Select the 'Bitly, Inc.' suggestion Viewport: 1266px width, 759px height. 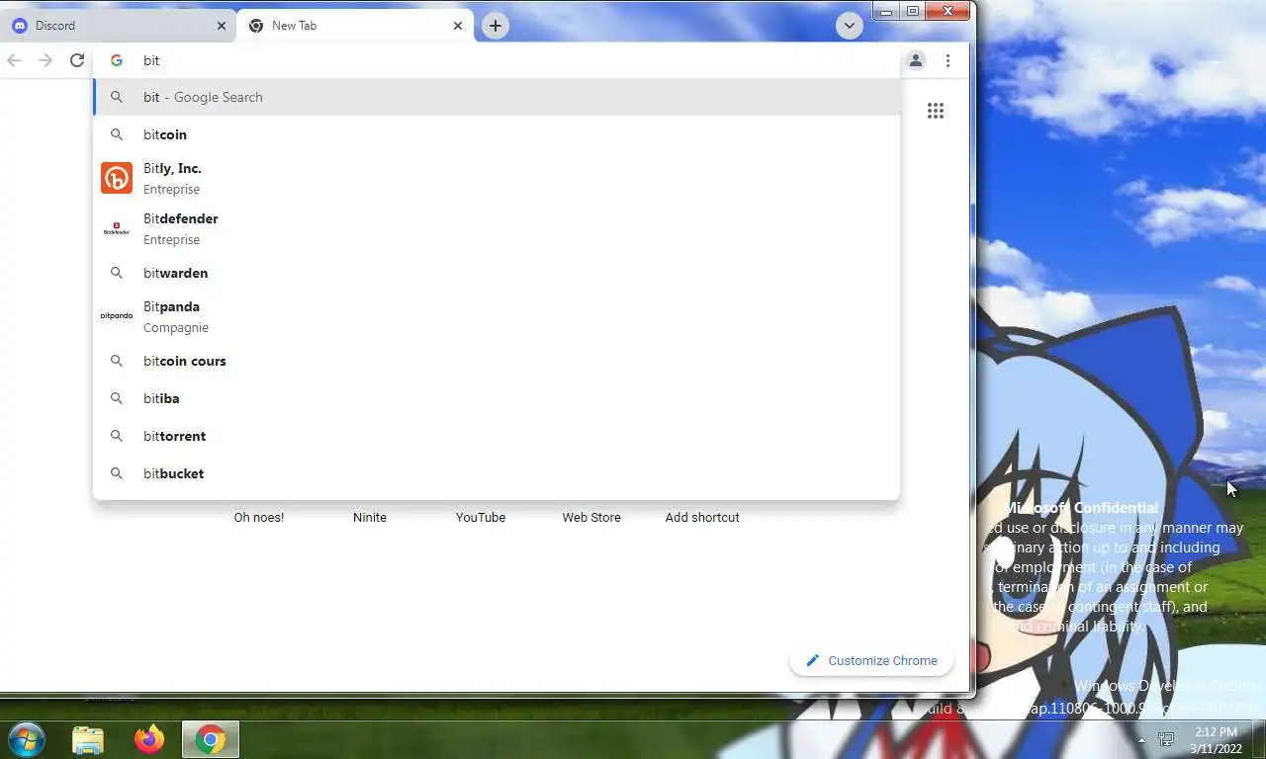tap(497, 178)
